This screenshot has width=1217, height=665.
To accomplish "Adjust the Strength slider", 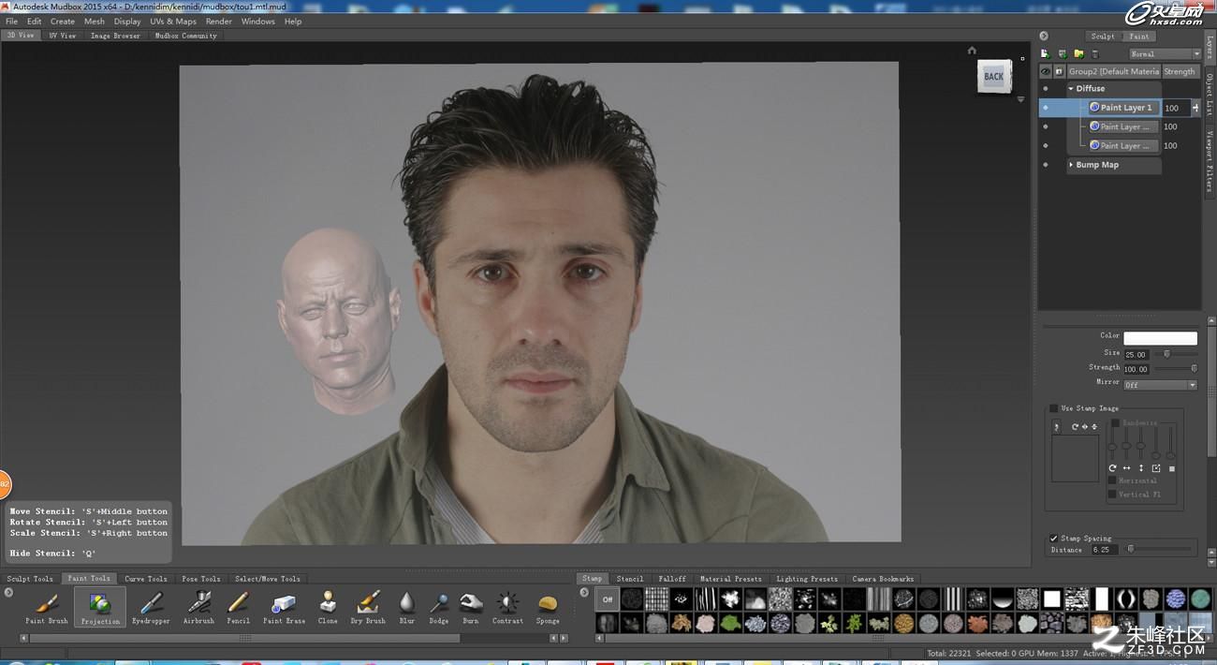I will click(1178, 368).
